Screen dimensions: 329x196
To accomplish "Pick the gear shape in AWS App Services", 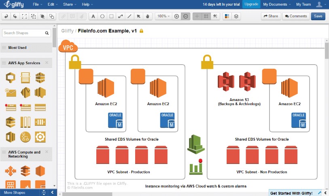I will point(40,137).
